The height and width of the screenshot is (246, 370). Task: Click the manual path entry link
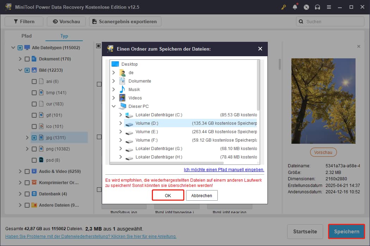coord(224,169)
